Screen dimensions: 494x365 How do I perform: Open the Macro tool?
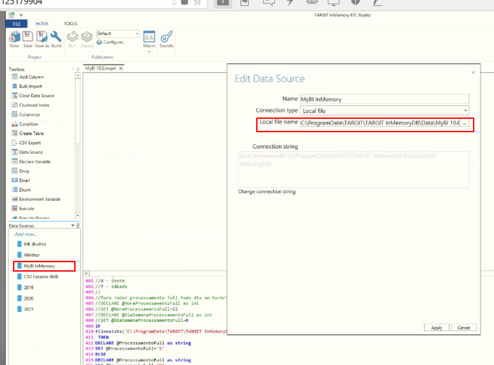coord(149,37)
